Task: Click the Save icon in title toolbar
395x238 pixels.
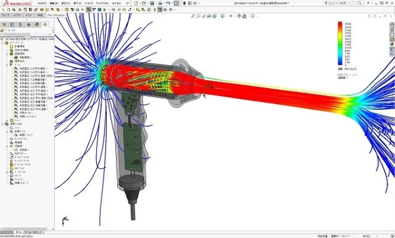Action: coord(152,3)
